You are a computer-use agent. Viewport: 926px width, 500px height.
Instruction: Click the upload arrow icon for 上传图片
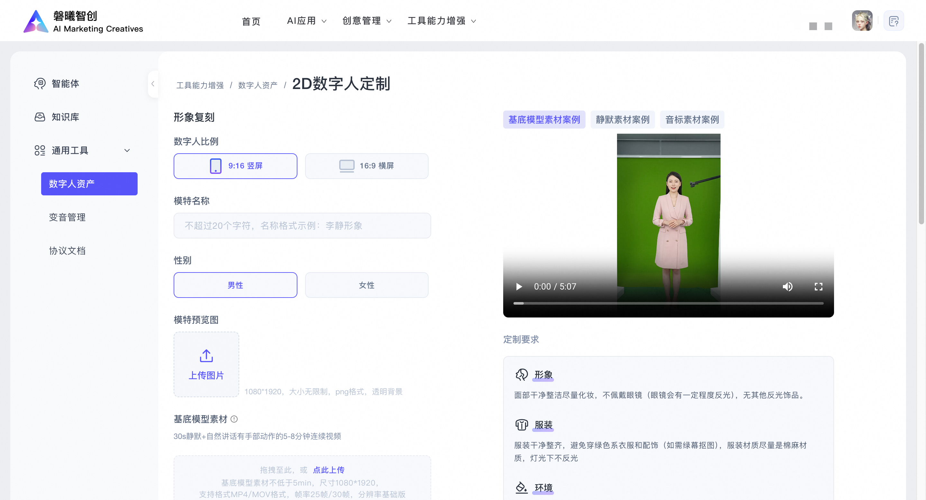206,356
